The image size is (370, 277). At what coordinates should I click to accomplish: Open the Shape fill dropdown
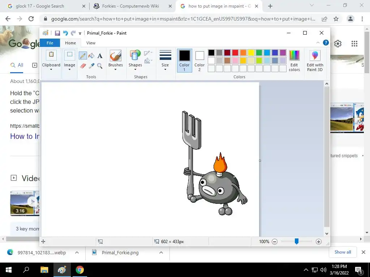[148, 61]
